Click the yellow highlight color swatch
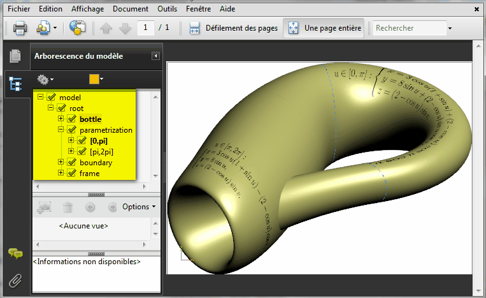 tap(94, 79)
